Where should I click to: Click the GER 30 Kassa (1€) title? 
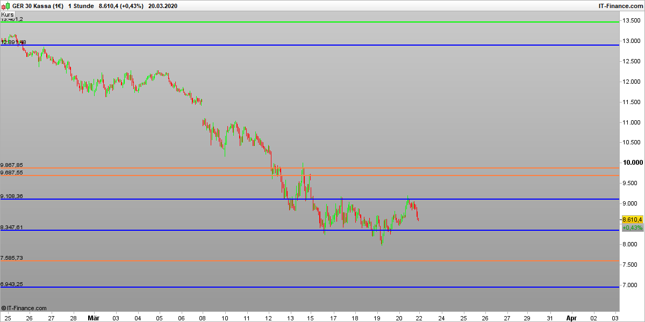coord(38,6)
